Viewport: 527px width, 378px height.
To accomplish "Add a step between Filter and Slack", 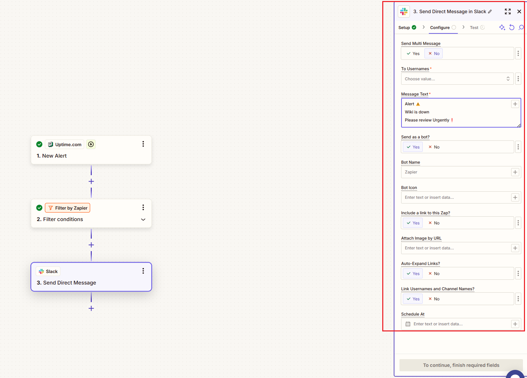I will pos(91,245).
